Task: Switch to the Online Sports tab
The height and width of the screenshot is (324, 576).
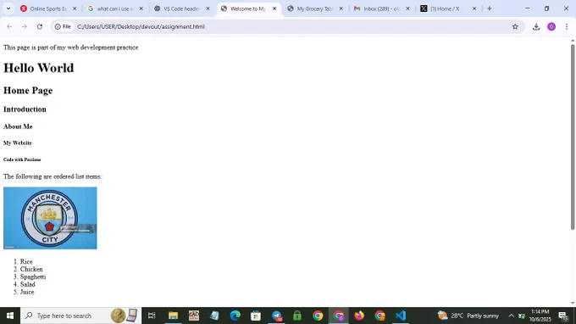Action: click(x=49, y=8)
